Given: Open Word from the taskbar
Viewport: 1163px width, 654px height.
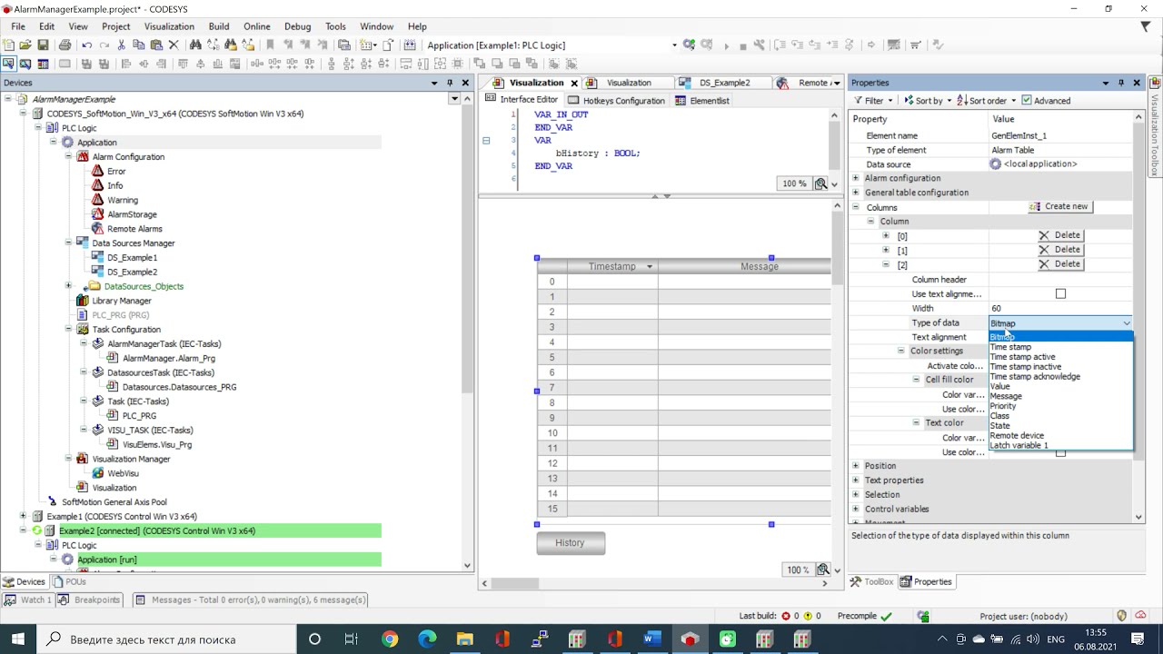Looking at the screenshot, I should click(x=651, y=639).
